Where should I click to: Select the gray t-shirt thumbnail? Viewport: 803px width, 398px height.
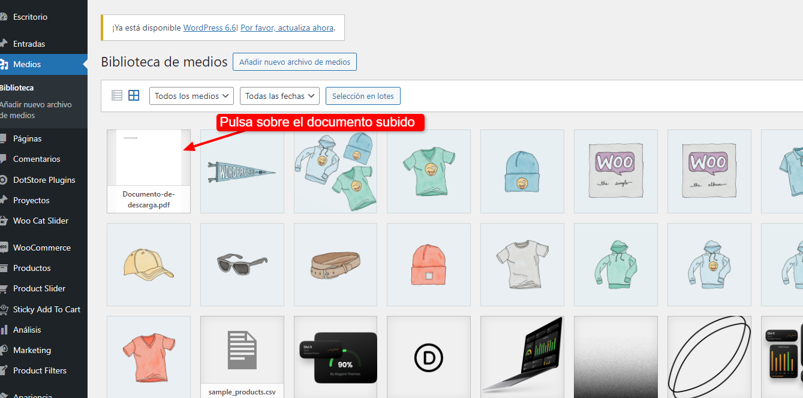(x=522, y=265)
